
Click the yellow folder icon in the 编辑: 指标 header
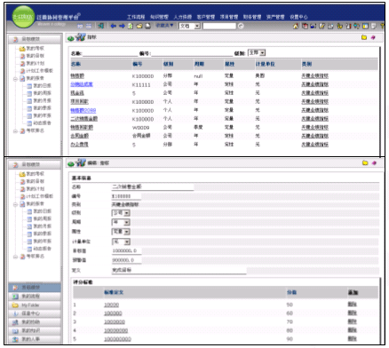pos(365,162)
